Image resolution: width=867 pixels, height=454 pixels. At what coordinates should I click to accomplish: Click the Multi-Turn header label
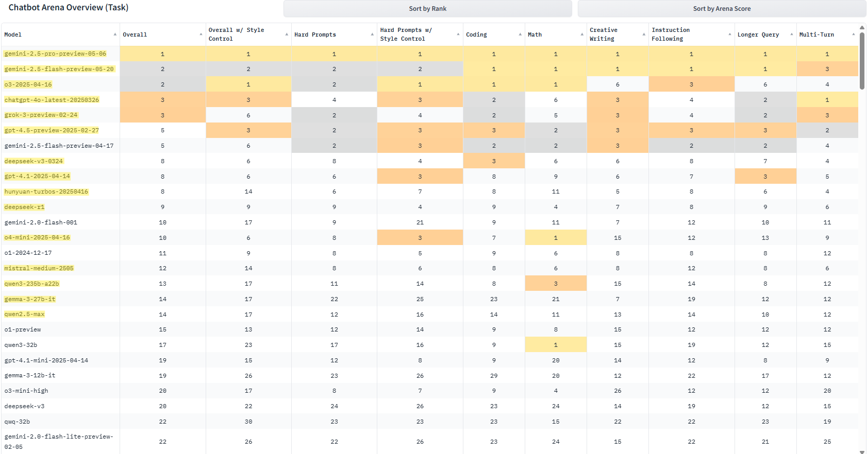click(816, 34)
